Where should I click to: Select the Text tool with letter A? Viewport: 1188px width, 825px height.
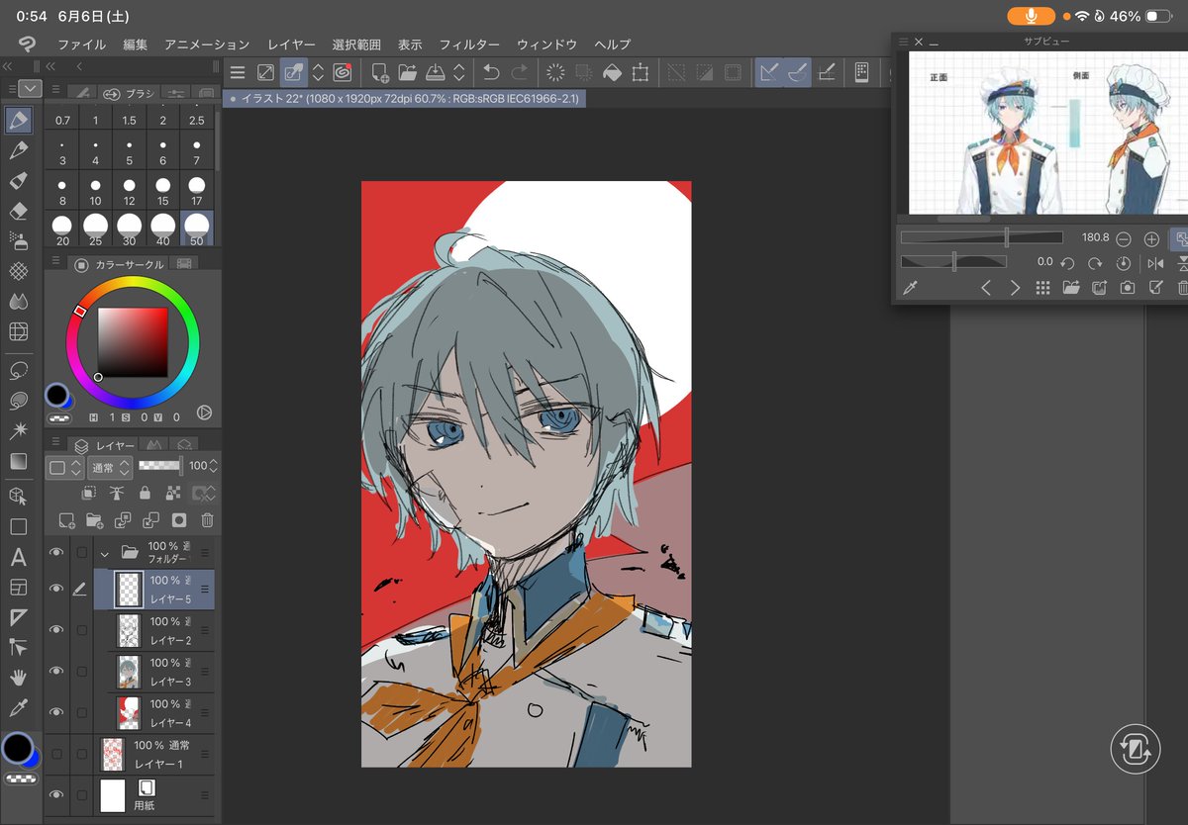(19, 557)
